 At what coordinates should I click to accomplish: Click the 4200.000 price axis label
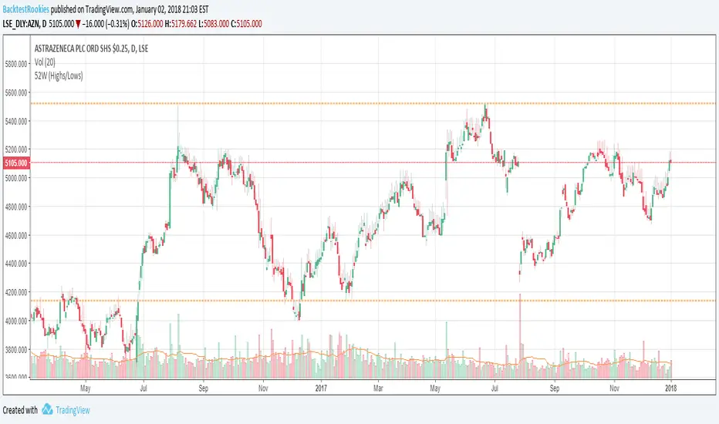pyautogui.click(x=16, y=292)
